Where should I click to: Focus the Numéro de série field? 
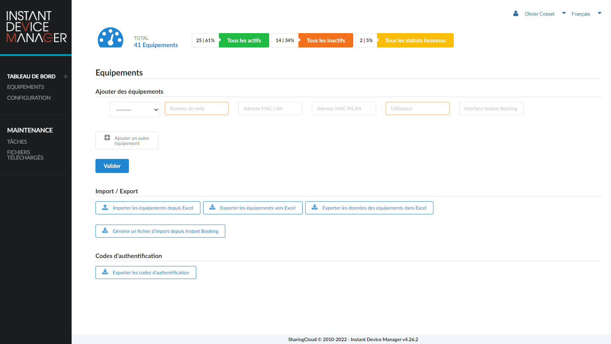197,109
